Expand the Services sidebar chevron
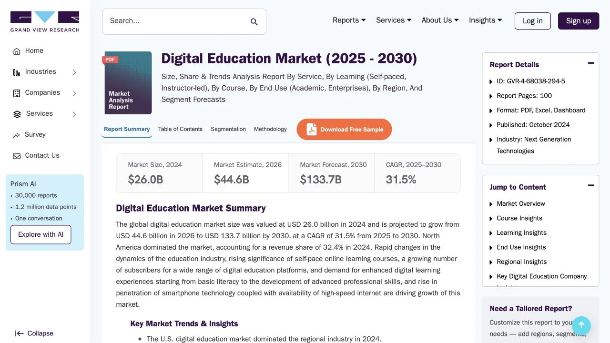 (74, 114)
